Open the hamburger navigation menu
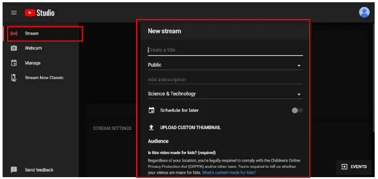This screenshot has width=378, height=179. coord(14,13)
